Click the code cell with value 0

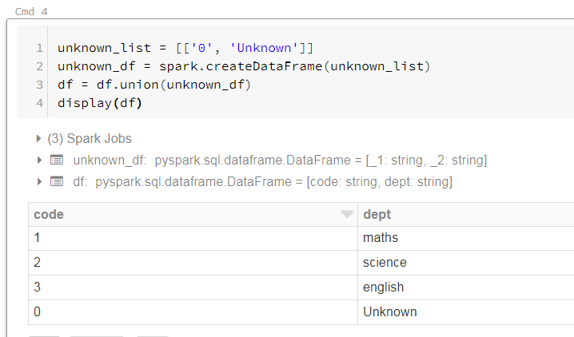pos(193,312)
